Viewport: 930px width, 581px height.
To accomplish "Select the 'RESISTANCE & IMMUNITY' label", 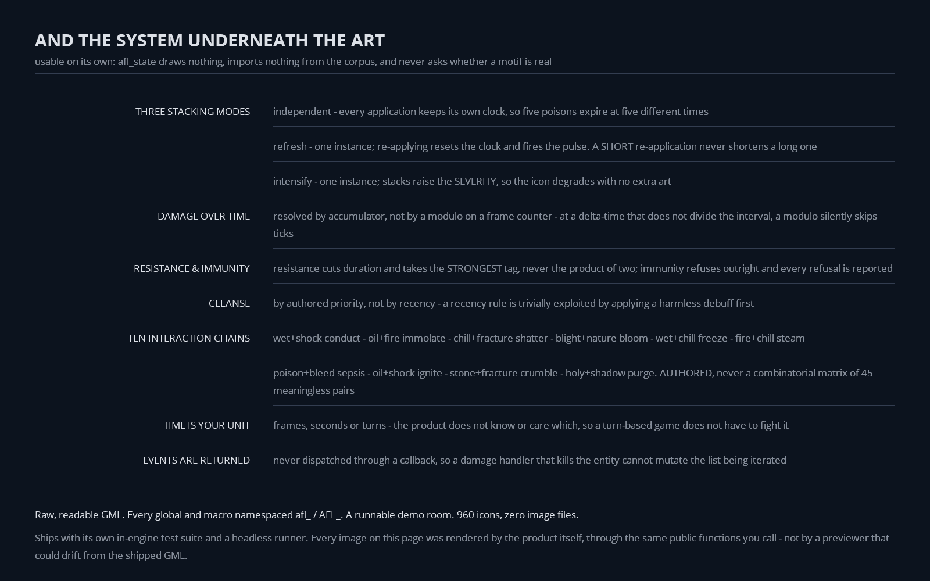I will (x=192, y=268).
